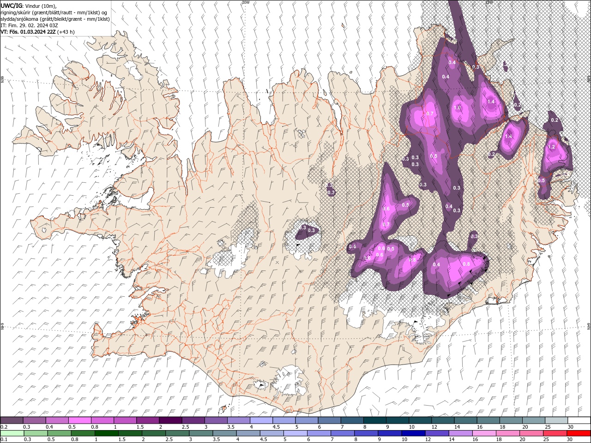Click the palest green 0.1 rain scale swatch

point(12,433)
